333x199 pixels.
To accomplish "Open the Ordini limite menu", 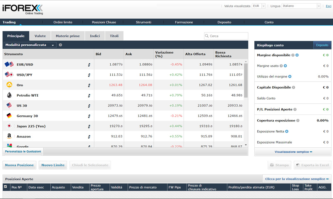I will pos(63,22).
